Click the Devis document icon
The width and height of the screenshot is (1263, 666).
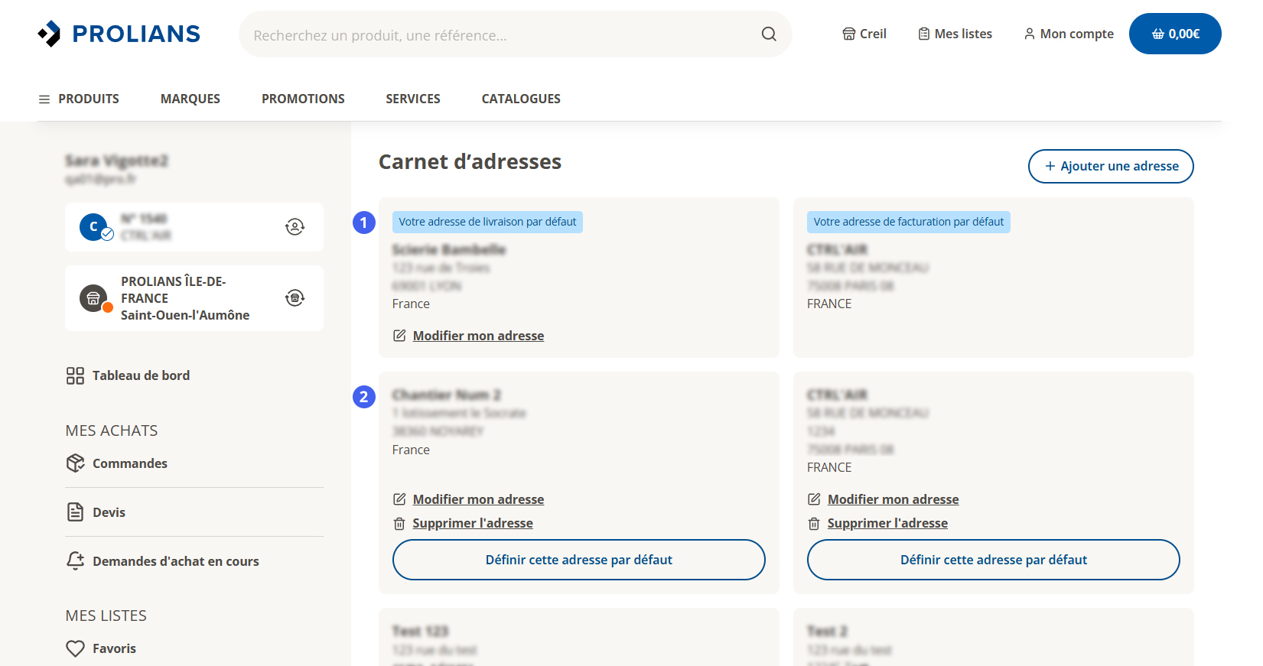pyautogui.click(x=75, y=512)
